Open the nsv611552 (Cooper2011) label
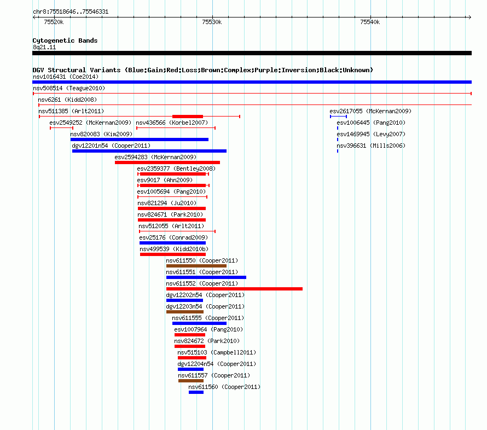 click(202, 283)
